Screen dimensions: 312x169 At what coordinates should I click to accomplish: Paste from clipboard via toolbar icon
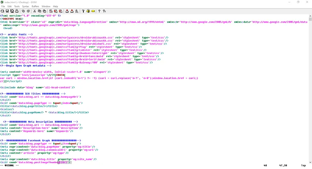pyautogui.click(x=44, y=11)
